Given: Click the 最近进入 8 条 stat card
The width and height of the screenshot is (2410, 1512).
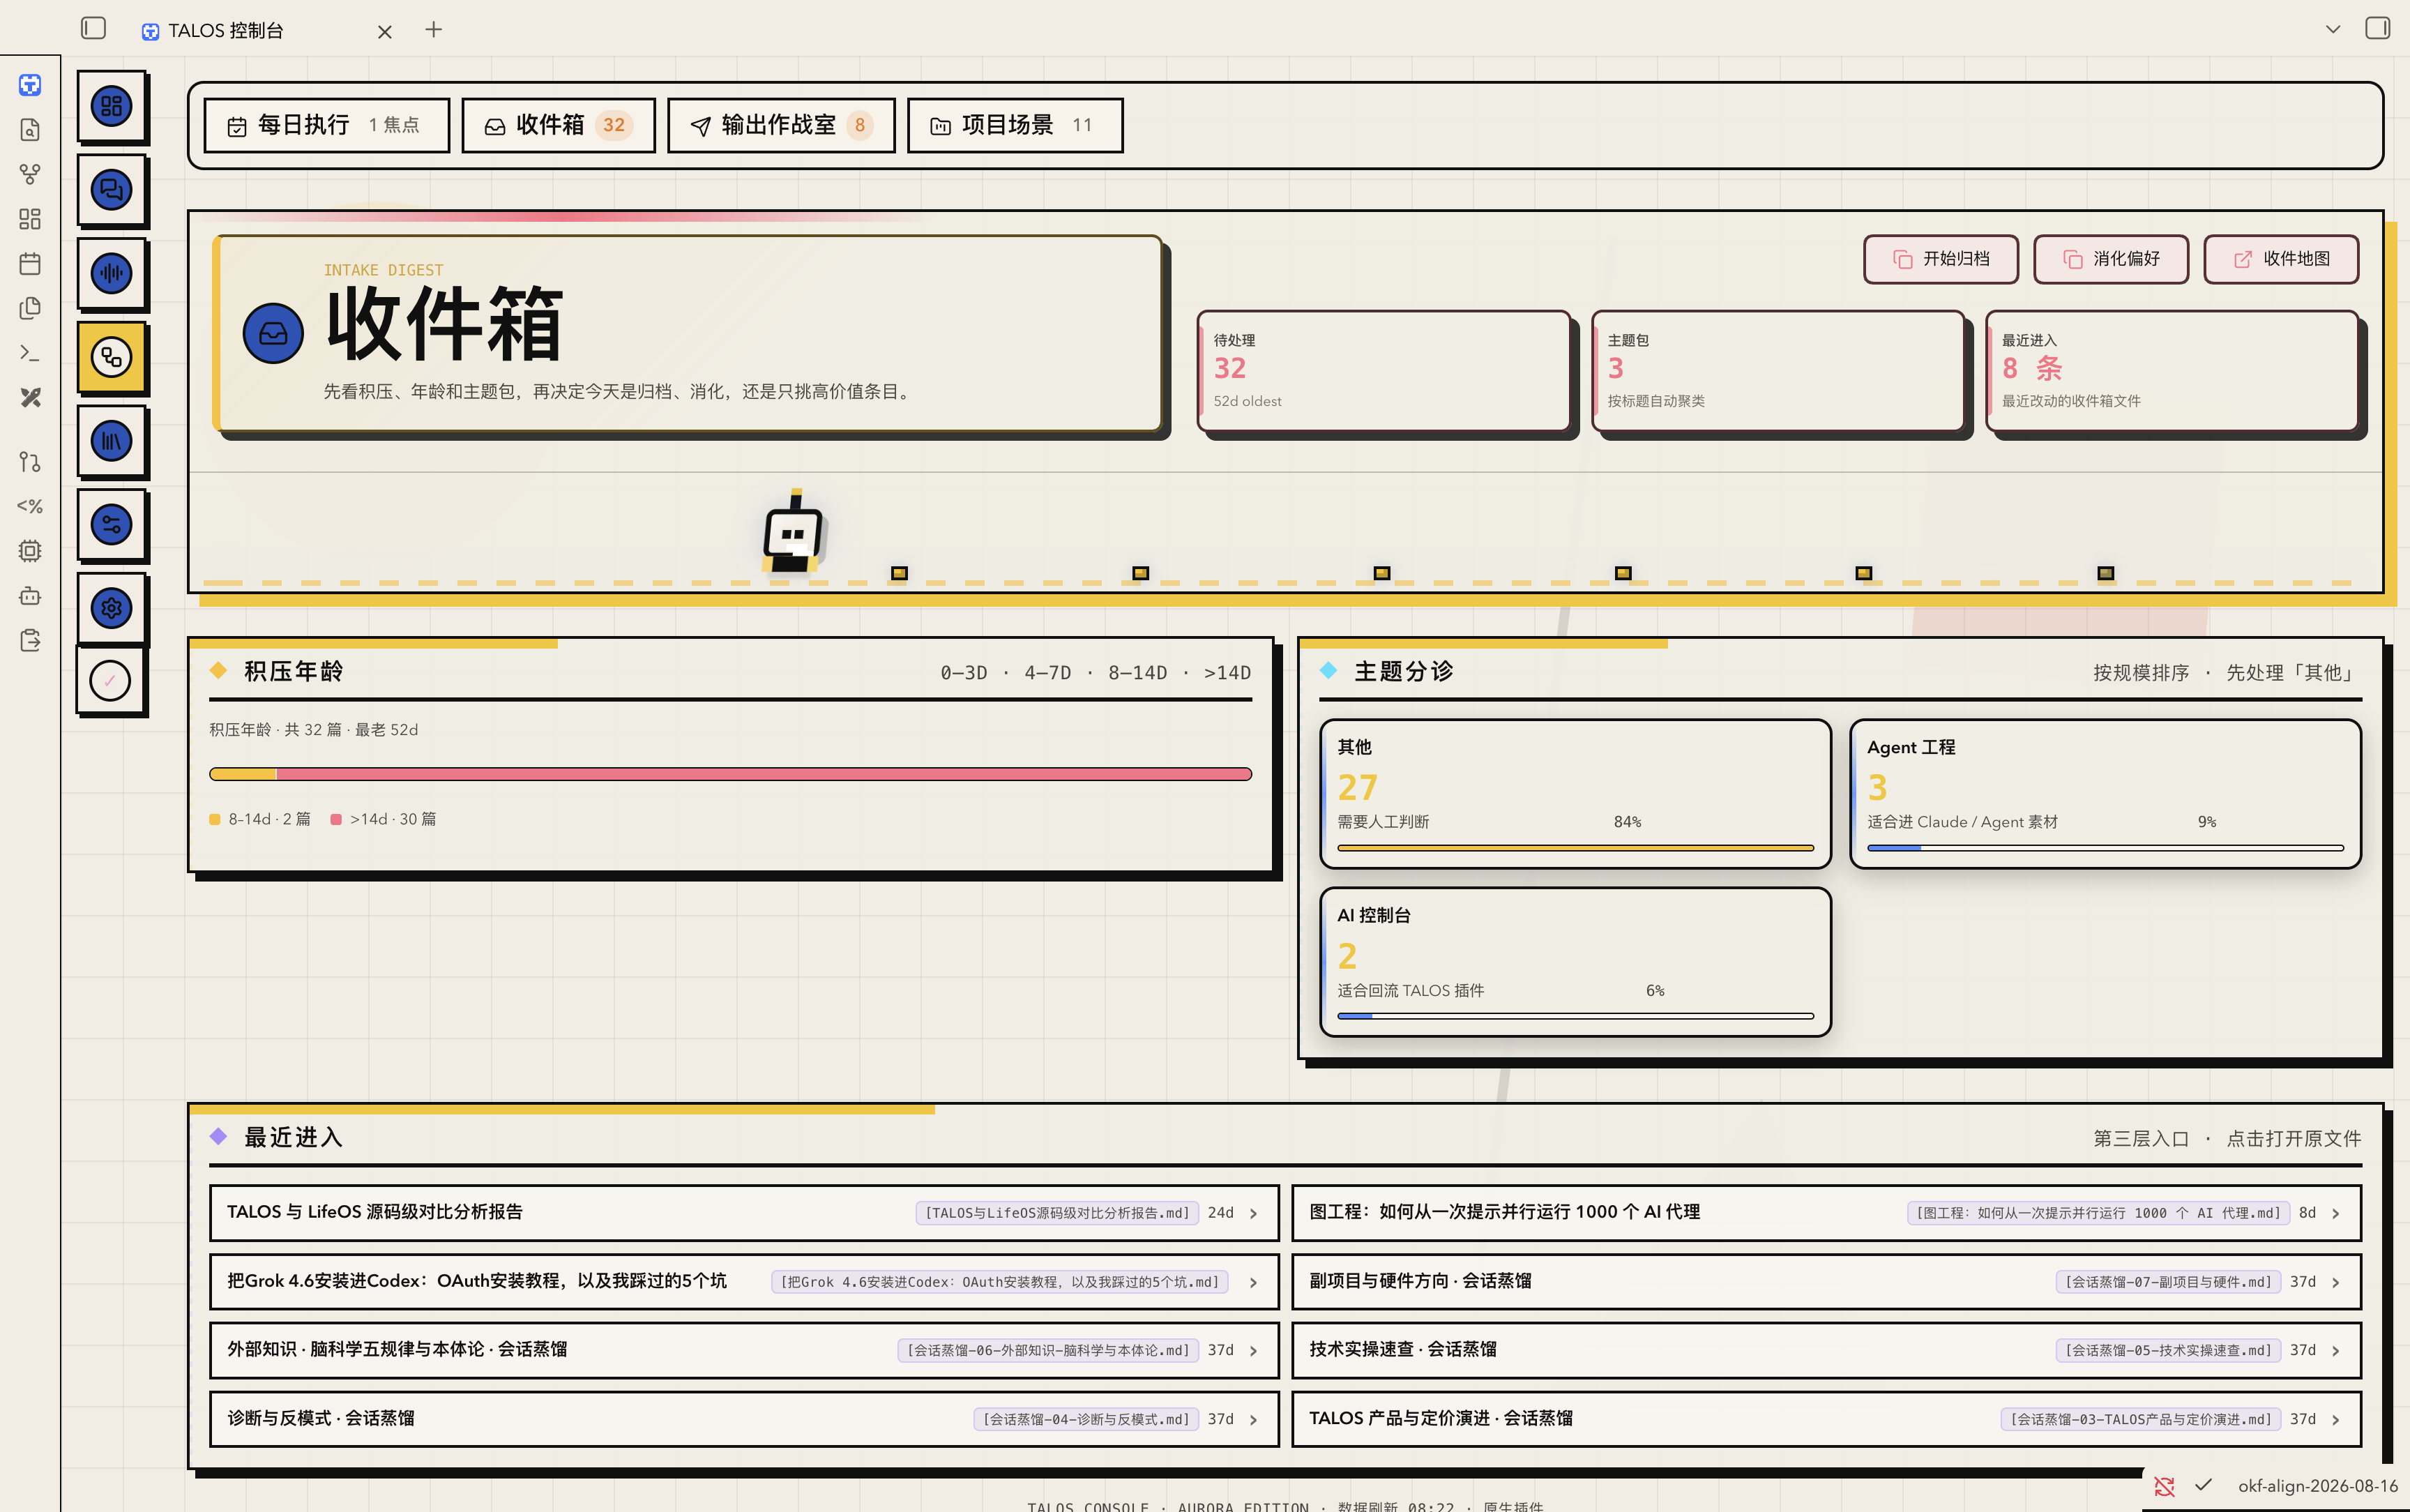Looking at the screenshot, I should click(2173, 371).
